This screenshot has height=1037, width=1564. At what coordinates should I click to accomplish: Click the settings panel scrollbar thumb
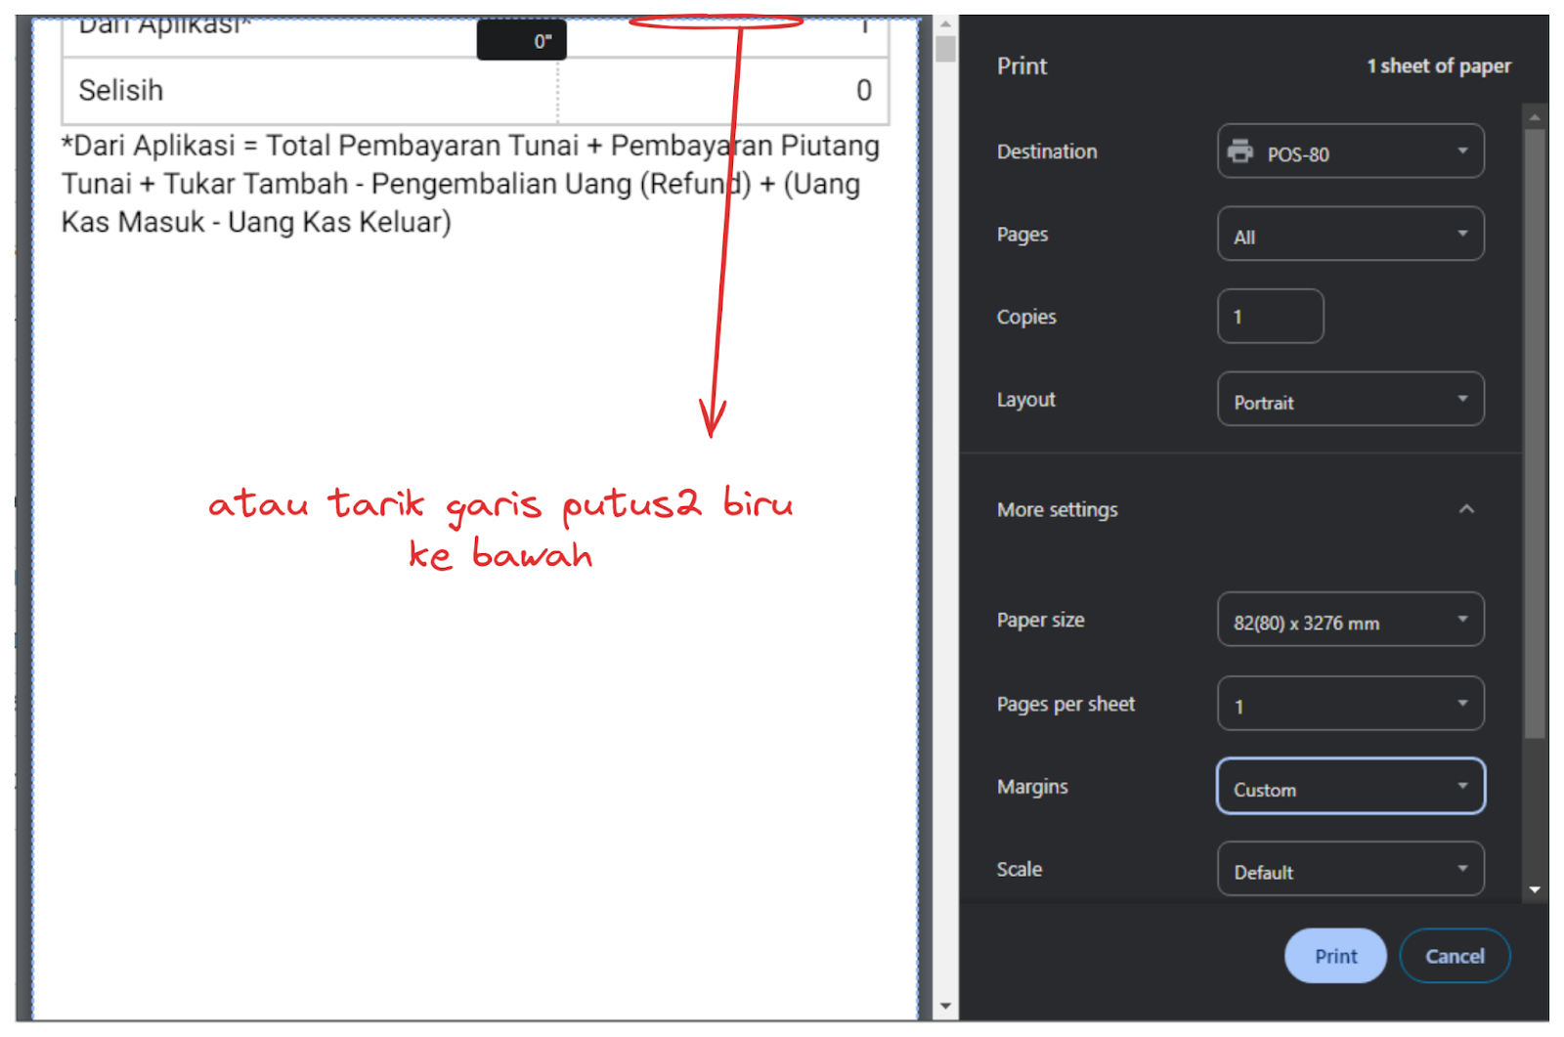pos(1535,432)
